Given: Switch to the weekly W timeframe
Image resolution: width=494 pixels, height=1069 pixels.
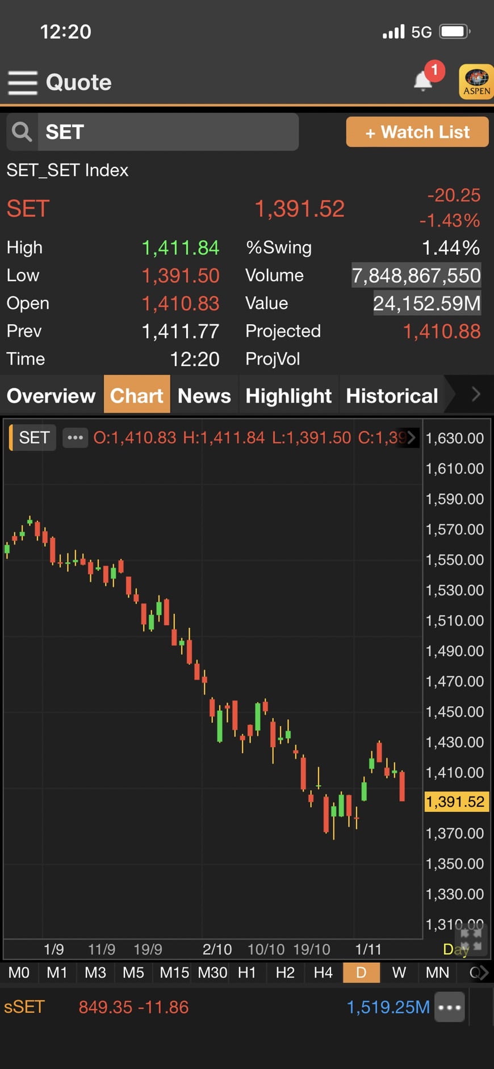Looking at the screenshot, I should coord(399,972).
